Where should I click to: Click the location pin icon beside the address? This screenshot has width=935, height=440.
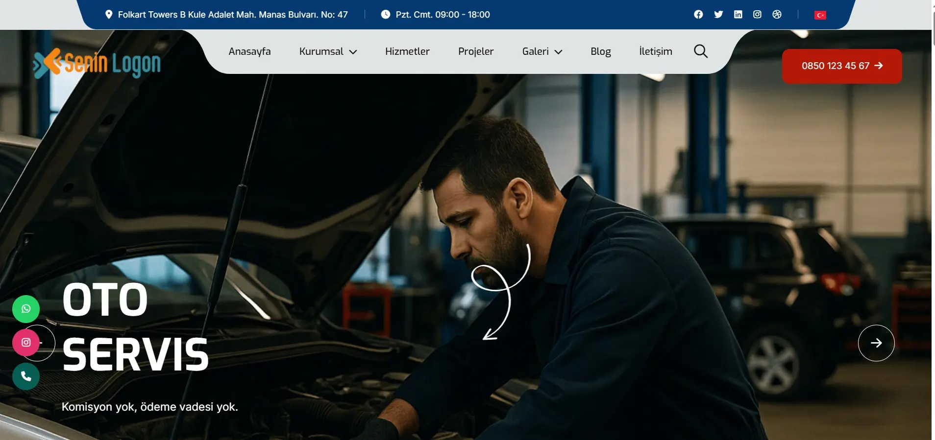pos(109,15)
